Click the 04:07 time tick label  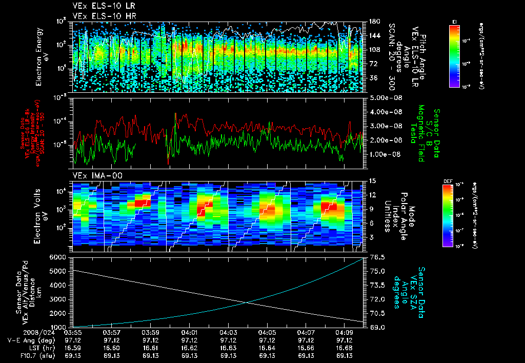[x=306, y=333]
